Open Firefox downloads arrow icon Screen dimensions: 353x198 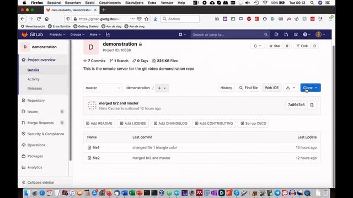155,19
